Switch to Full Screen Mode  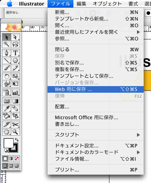click(x=17, y=166)
